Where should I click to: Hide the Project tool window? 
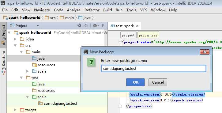click(103, 25)
